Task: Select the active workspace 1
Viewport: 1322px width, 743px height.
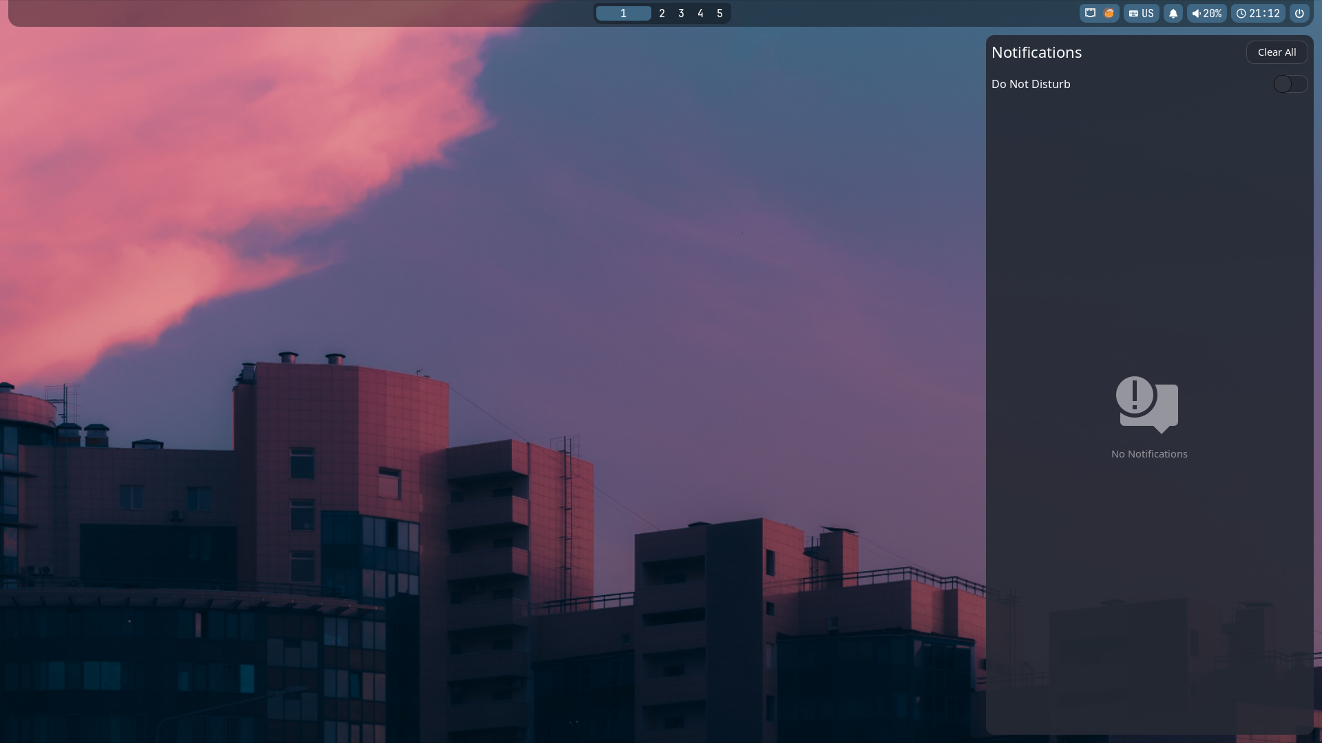Action: pos(623,13)
